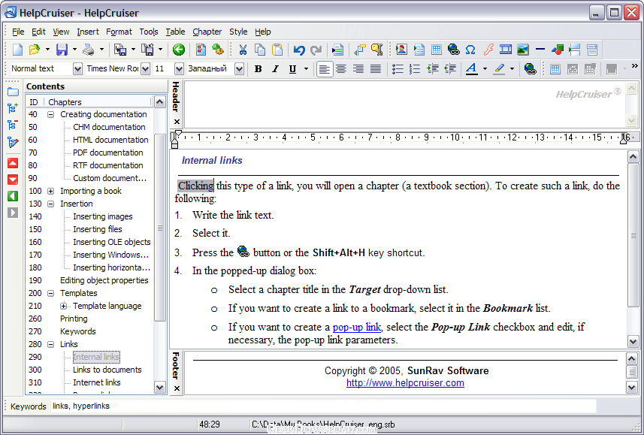This screenshot has width=644, height=435.
Task: Click the Print icon in the toolbar
Action: (x=89, y=50)
